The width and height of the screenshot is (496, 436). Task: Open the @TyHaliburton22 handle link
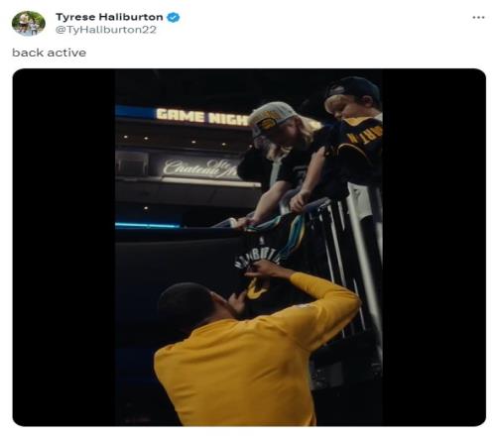click(106, 30)
